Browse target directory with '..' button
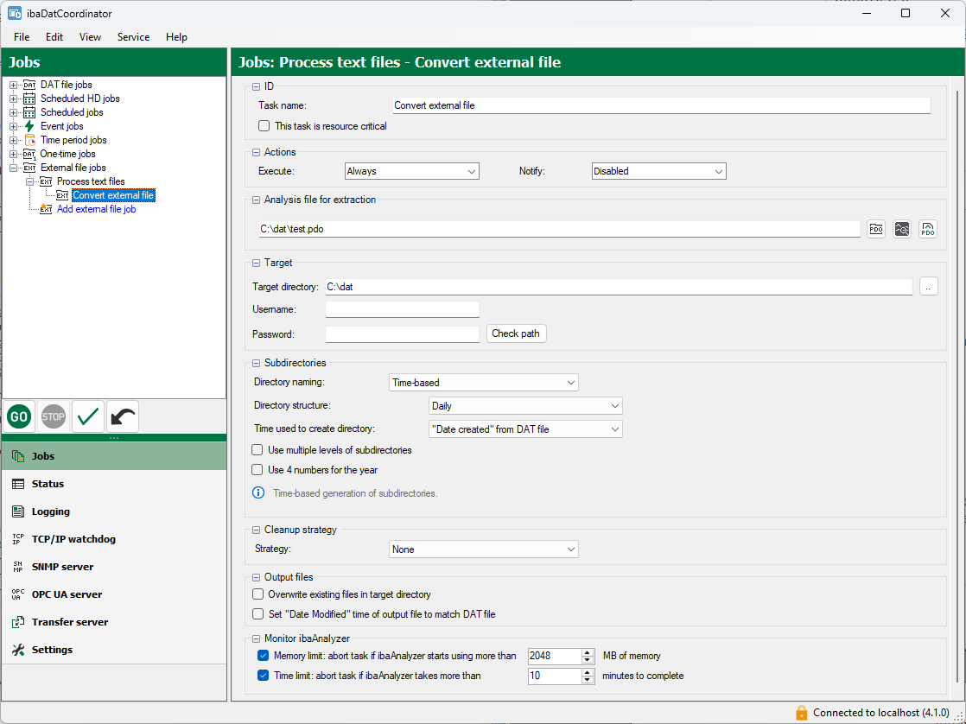The width and height of the screenshot is (966, 724). (x=929, y=287)
